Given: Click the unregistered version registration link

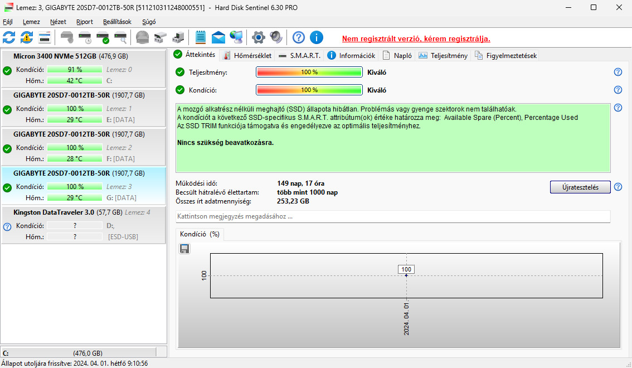Looking at the screenshot, I should pos(416,38).
